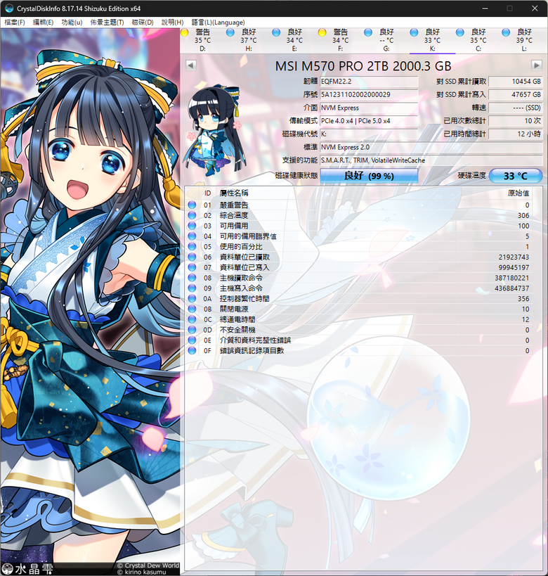Click transfer mode field PCIe 4.0 x4
Image resolution: width=548 pixels, height=576 pixels.
coord(369,121)
